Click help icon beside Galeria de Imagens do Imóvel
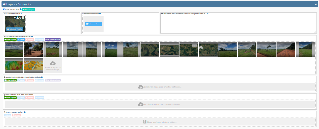The width and height of the screenshot is (319, 129). pyautogui.click(x=32, y=36)
